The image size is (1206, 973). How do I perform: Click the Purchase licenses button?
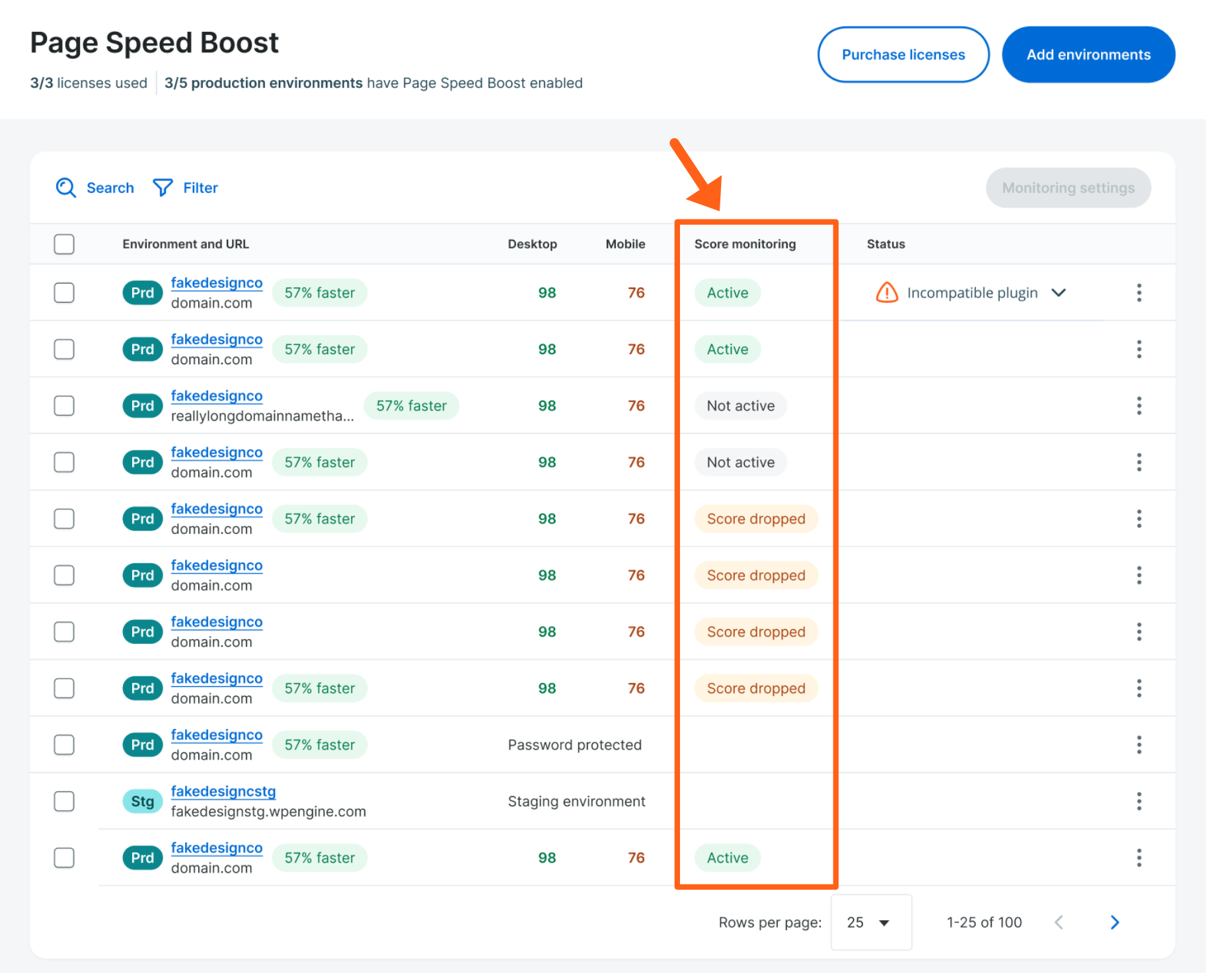tap(903, 54)
